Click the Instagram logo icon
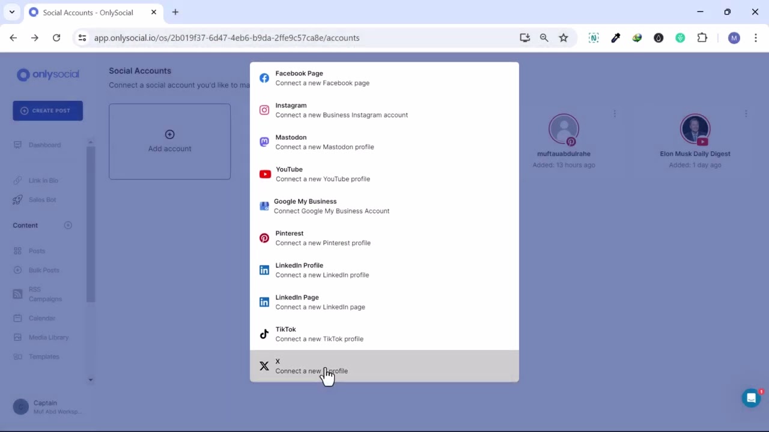The image size is (769, 432). pos(264,110)
